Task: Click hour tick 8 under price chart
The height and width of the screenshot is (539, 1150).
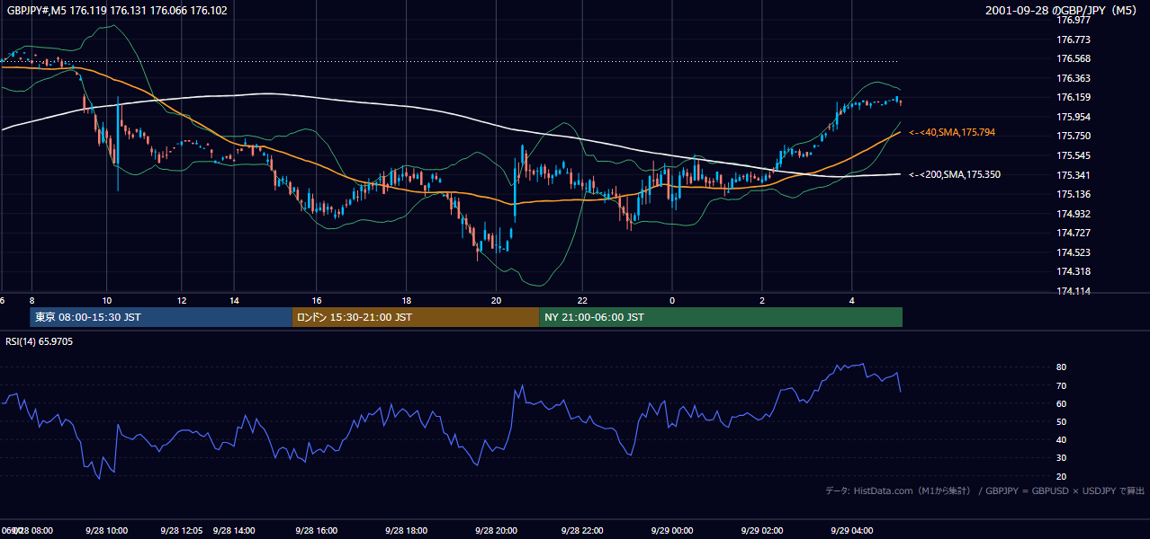Action: point(31,300)
